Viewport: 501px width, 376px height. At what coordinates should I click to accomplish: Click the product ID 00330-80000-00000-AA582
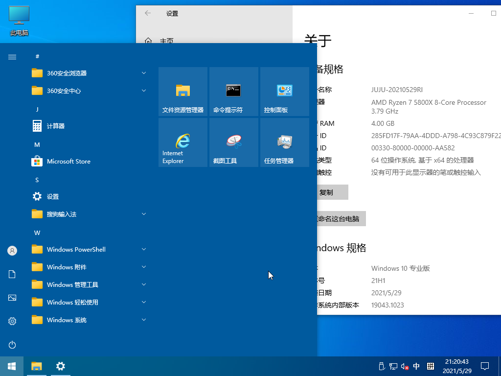pyautogui.click(x=413, y=148)
